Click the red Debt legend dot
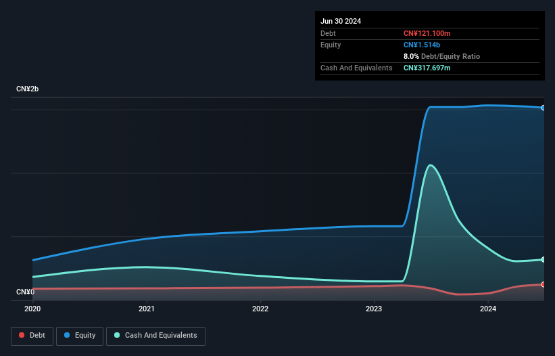Image resolution: width=555 pixels, height=356 pixels. pyautogui.click(x=22, y=335)
